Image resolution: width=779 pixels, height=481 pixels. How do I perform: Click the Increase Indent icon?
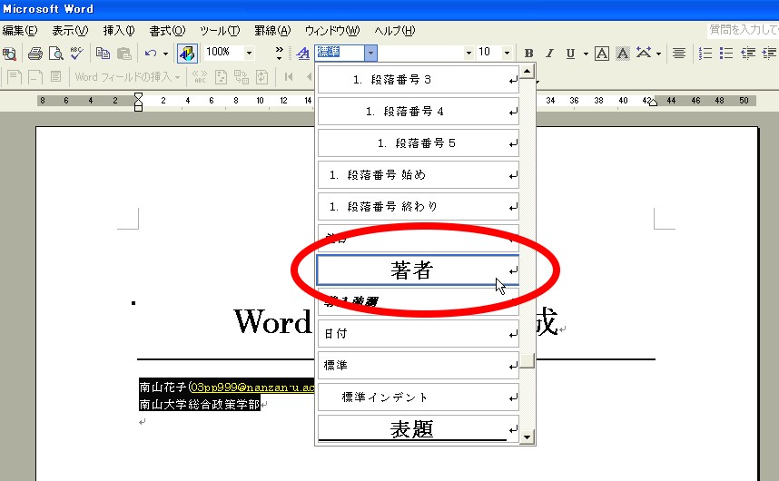(769, 54)
